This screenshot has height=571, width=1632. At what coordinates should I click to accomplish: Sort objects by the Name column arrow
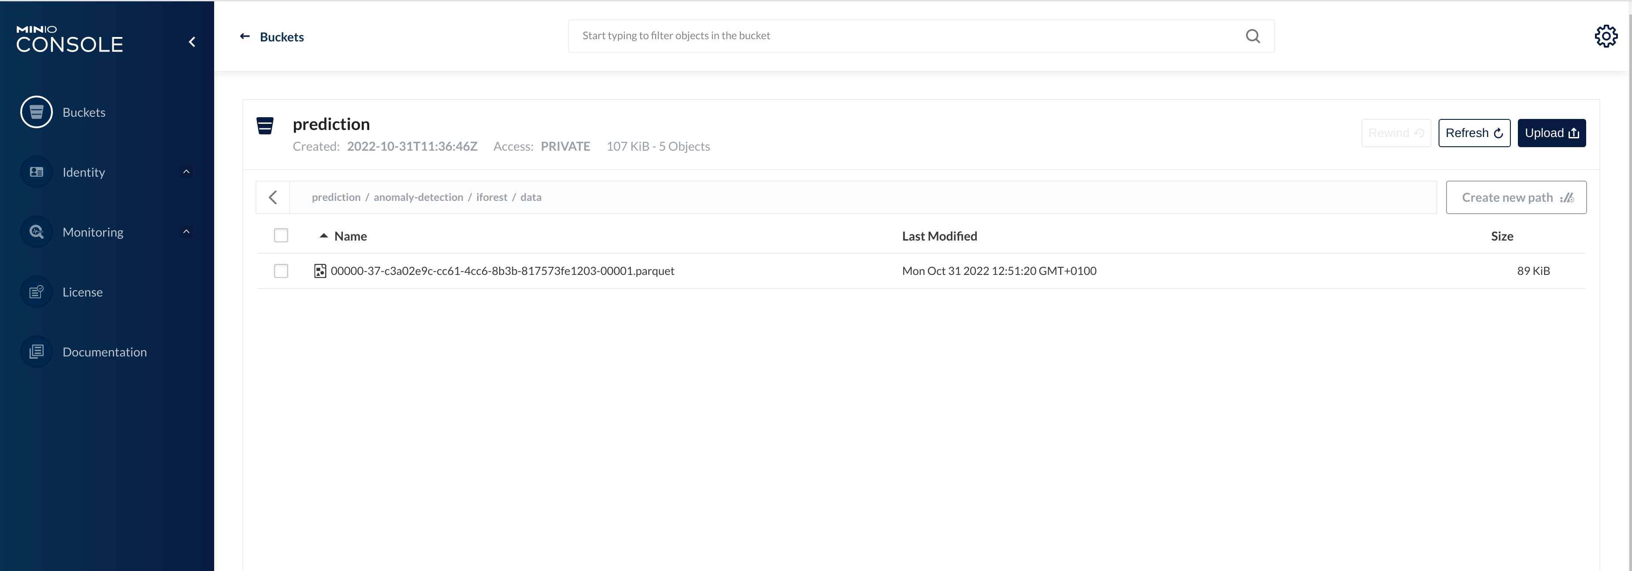tap(324, 236)
